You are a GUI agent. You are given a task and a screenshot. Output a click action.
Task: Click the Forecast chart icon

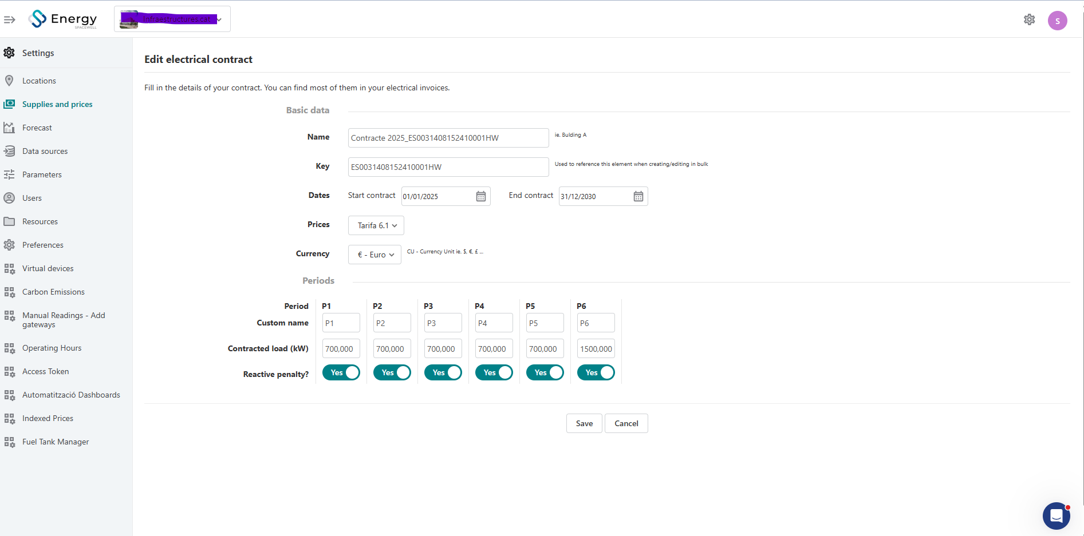tap(9, 128)
